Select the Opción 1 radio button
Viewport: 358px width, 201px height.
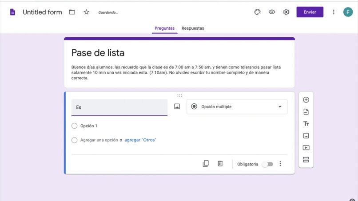pyautogui.click(x=75, y=126)
